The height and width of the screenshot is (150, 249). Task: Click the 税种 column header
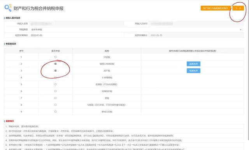107,51
